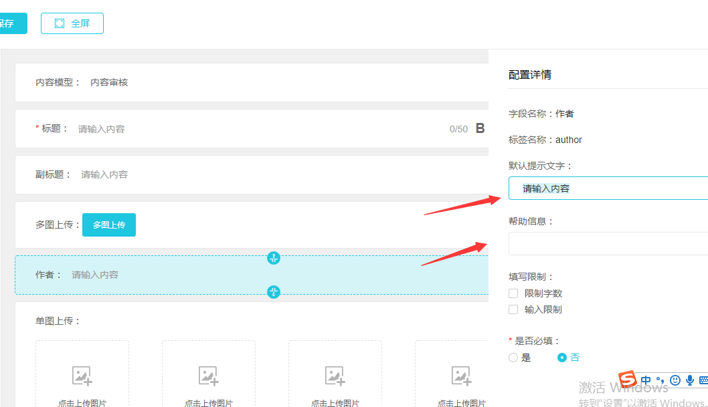Image resolution: width=708 pixels, height=407 pixels.
Task: Click the 默认提示文字 input field
Action: [x=608, y=188]
